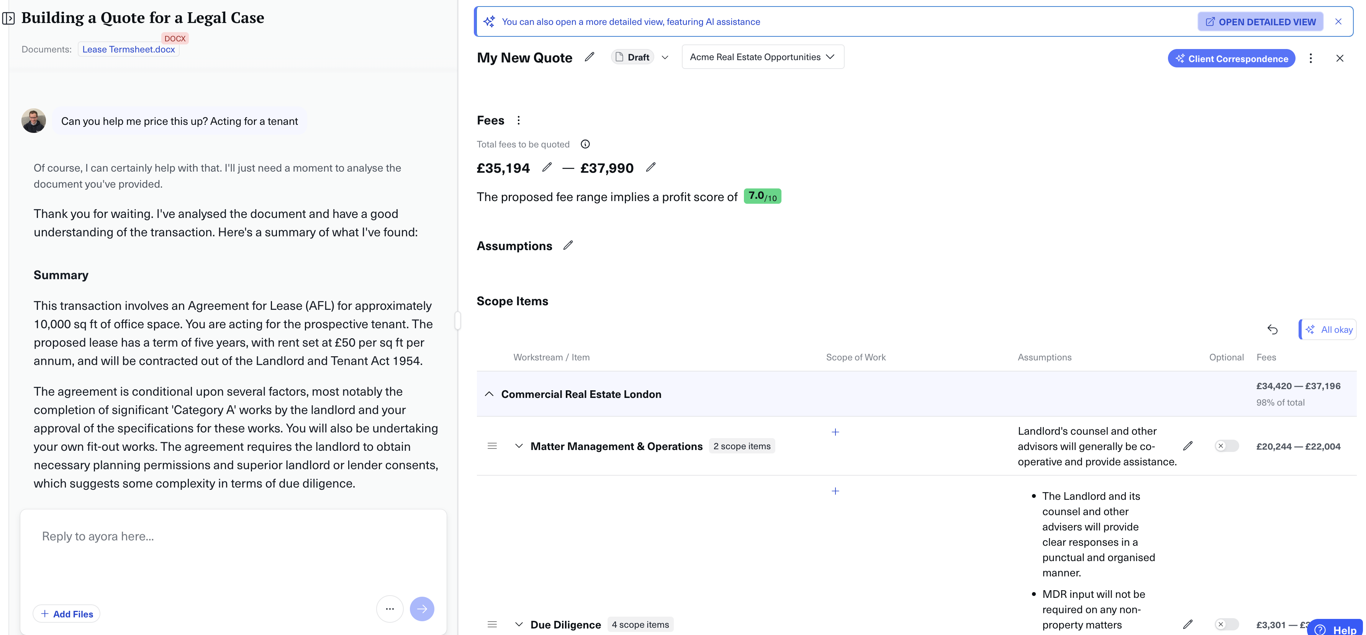Open the quote kebab menu beside Client Correspondence
This screenshot has height=635, width=1366.
pos(1310,58)
